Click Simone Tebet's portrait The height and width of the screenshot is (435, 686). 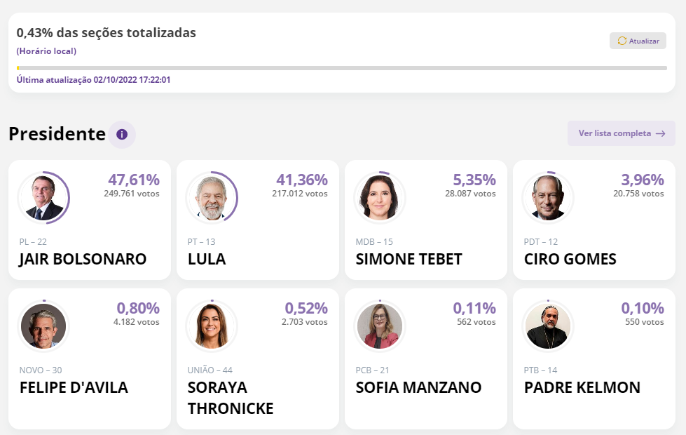tap(380, 198)
